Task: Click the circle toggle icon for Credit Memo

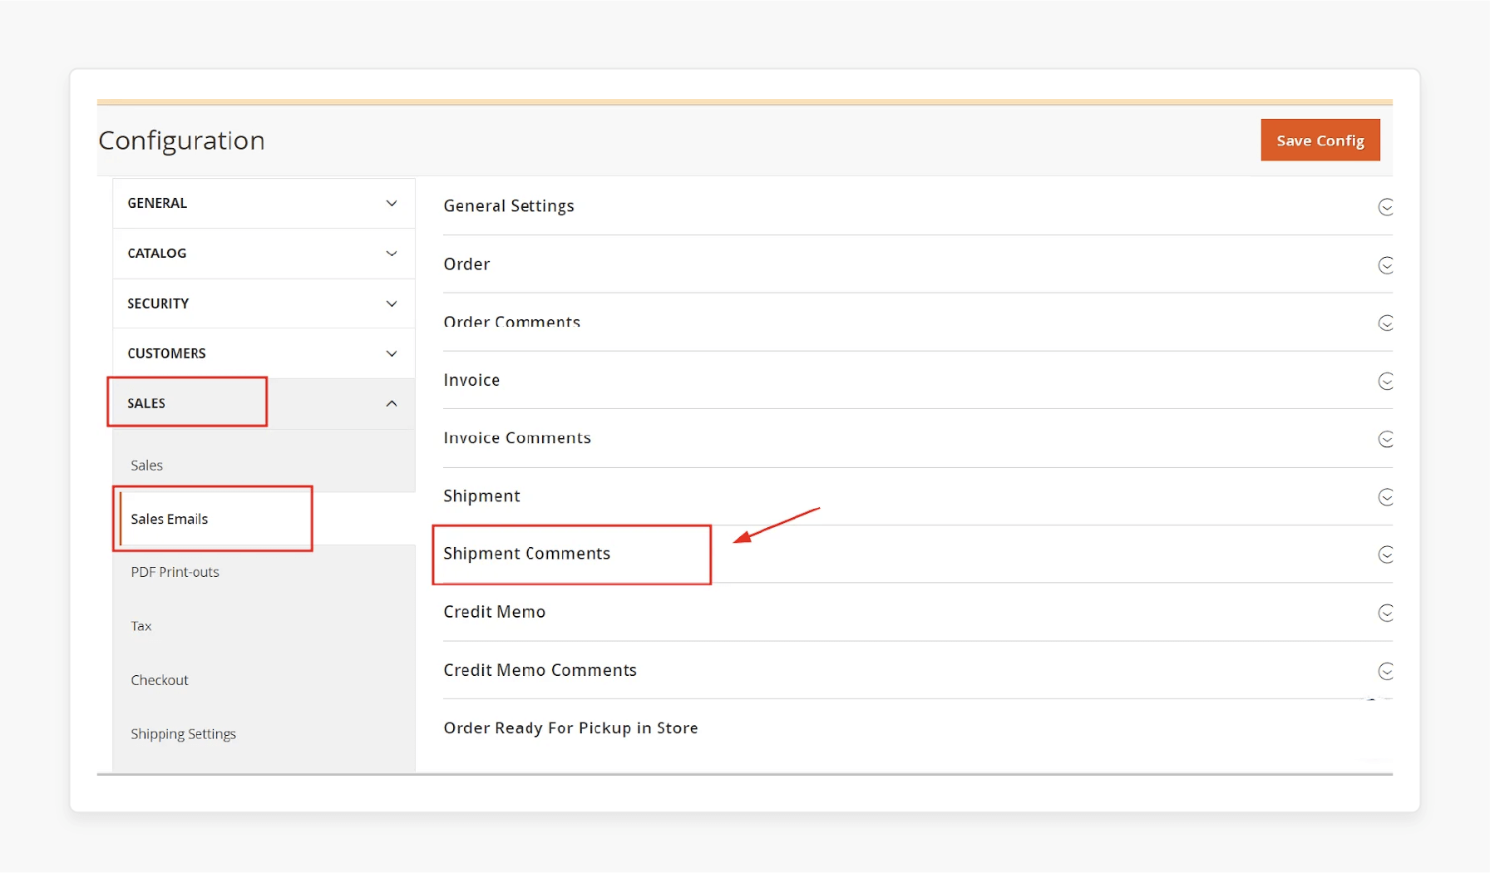Action: pyautogui.click(x=1385, y=613)
